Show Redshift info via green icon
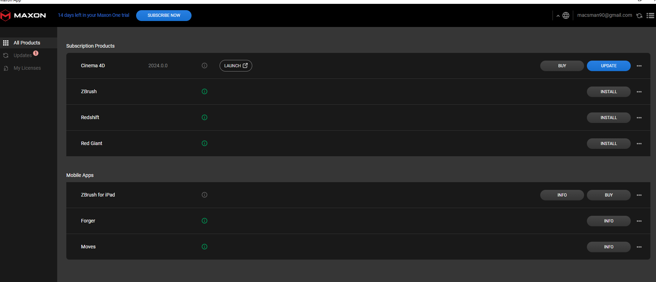The width and height of the screenshot is (656, 282). pyautogui.click(x=205, y=117)
